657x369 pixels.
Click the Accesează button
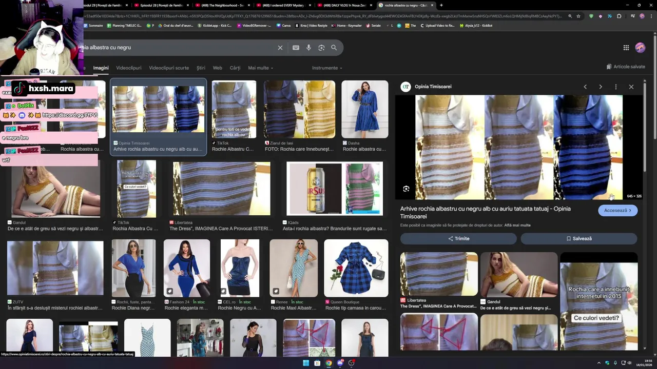pyautogui.click(x=617, y=210)
